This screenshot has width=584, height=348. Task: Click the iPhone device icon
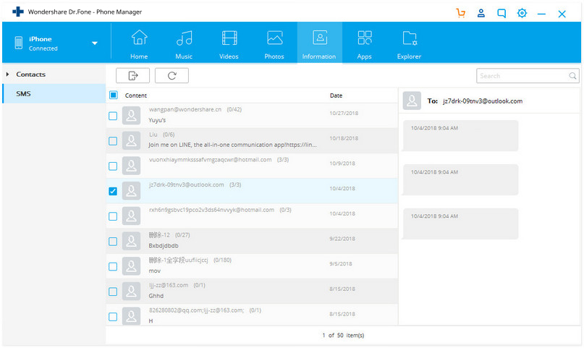point(19,43)
